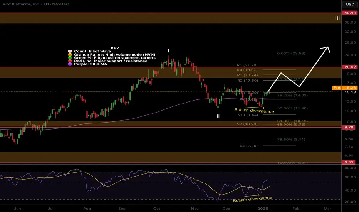Click the S3 (7.79) pivot label
This screenshot has width=359, height=212.
pyautogui.click(x=248, y=146)
